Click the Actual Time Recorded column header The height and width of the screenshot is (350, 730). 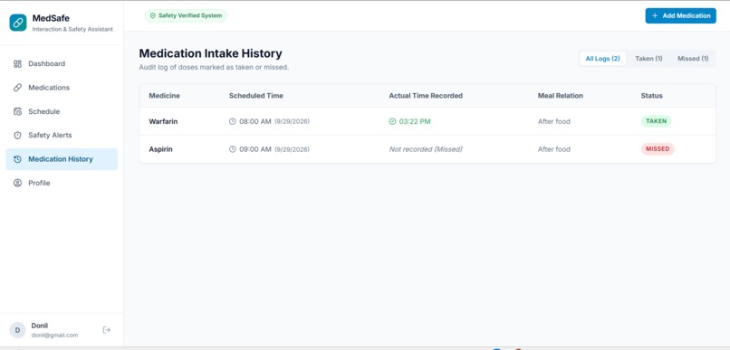tap(426, 96)
